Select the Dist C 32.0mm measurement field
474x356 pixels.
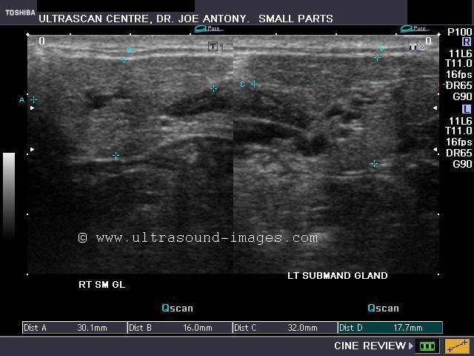(x=284, y=327)
